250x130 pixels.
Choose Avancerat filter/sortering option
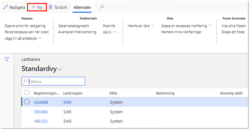tap(77, 32)
